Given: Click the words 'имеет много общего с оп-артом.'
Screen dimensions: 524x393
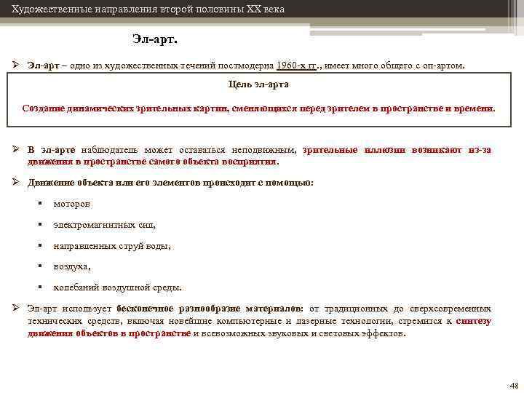Looking at the screenshot, I should pos(394,65).
